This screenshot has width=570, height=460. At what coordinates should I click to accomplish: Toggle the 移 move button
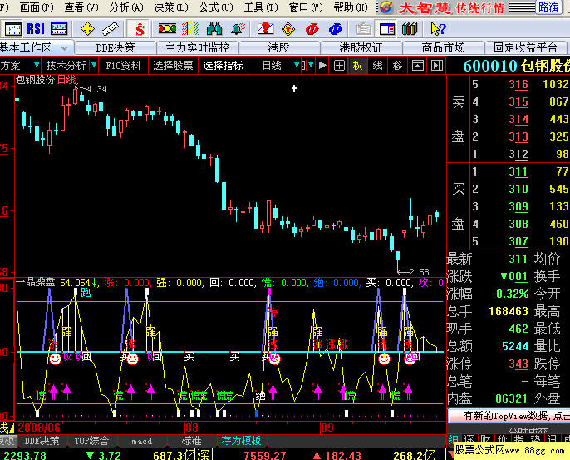397,66
